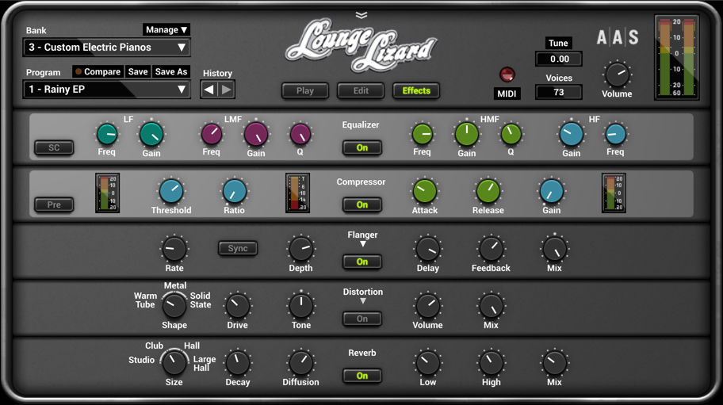Click the LMF Freq knob
The height and width of the screenshot is (405, 723).
(212, 134)
